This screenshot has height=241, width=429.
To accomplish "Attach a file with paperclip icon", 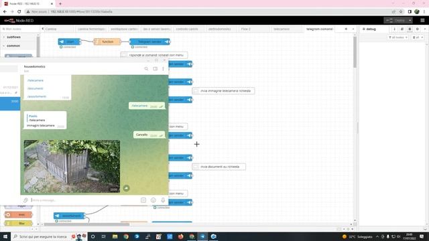I will (x=25, y=200).
